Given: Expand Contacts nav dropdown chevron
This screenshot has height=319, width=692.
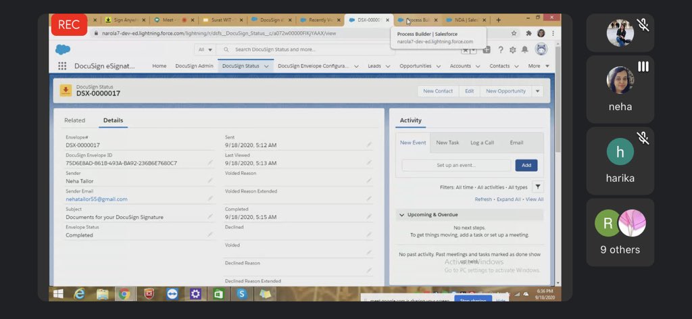Looking at the screenshot, I should click(x=516, y=66).
